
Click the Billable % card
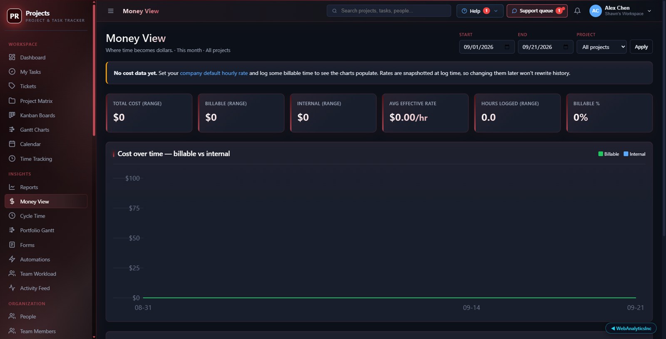tap(609, 113)
